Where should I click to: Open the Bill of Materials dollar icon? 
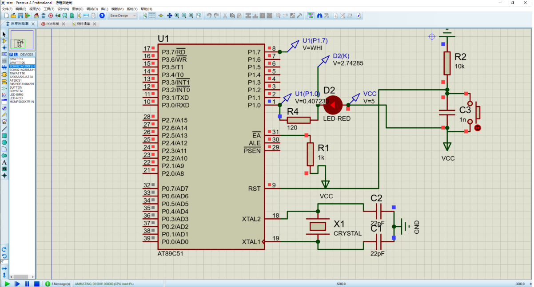click(x=79, y=16)
